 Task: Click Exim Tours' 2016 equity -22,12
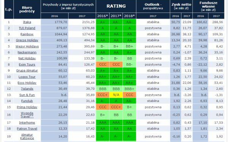click(x=202, y=65)
